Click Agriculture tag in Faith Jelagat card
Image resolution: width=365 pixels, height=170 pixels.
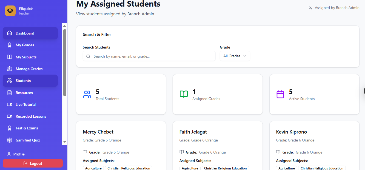point(190,168)
